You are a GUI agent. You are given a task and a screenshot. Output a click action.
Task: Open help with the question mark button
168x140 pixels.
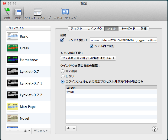pos(155,129)
